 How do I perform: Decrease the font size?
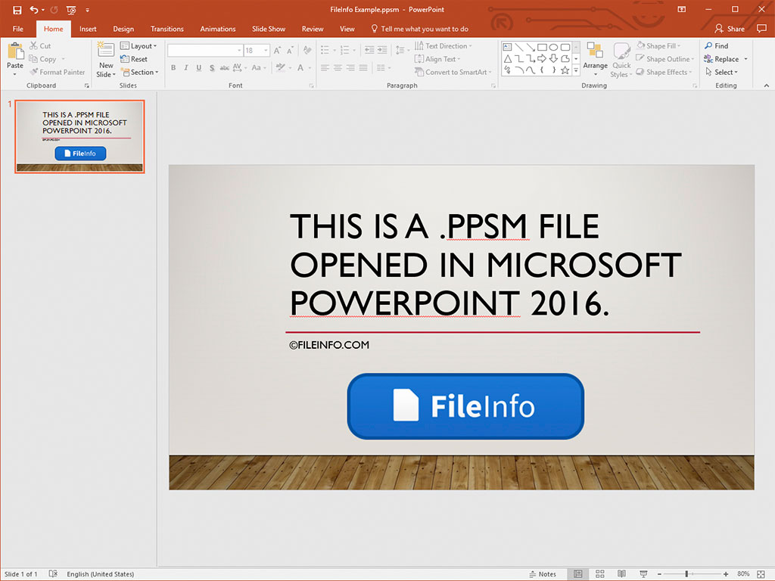290,51
